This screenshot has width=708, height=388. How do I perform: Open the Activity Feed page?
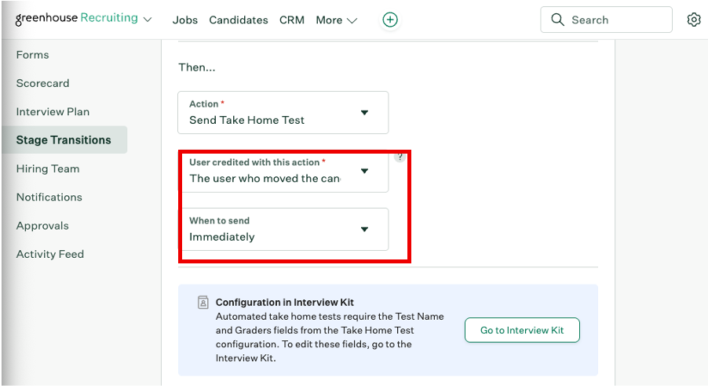(50, 254)
